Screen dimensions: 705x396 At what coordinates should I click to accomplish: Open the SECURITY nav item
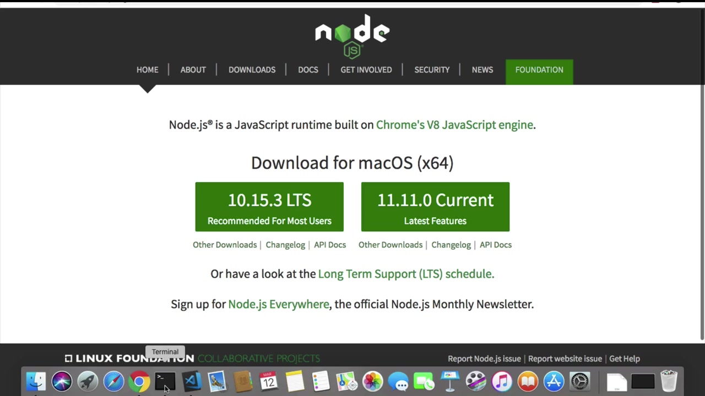coord(432,70)
